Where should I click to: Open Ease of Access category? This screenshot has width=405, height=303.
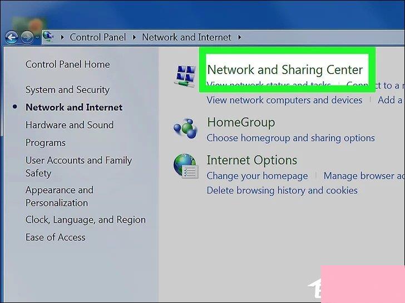(x=55, y=238)
